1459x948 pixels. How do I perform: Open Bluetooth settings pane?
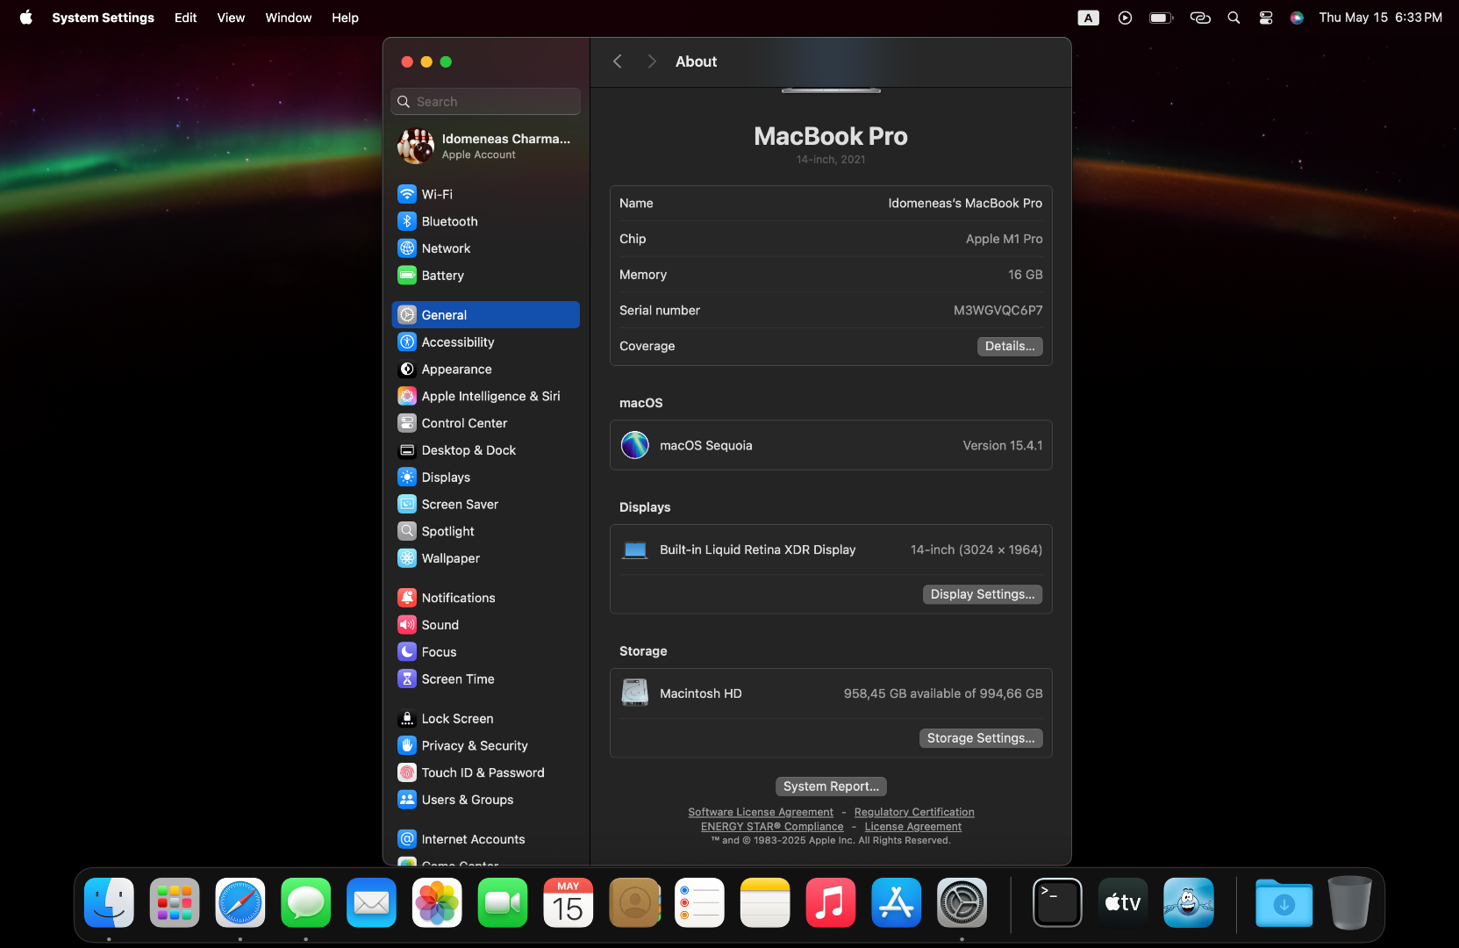(485, 221)
